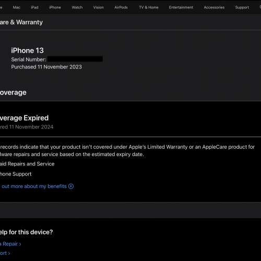Image resolution: width=261 pixels, height=261 pixels.
Task: Open the iPad navigation item
Action: [34, 7]
